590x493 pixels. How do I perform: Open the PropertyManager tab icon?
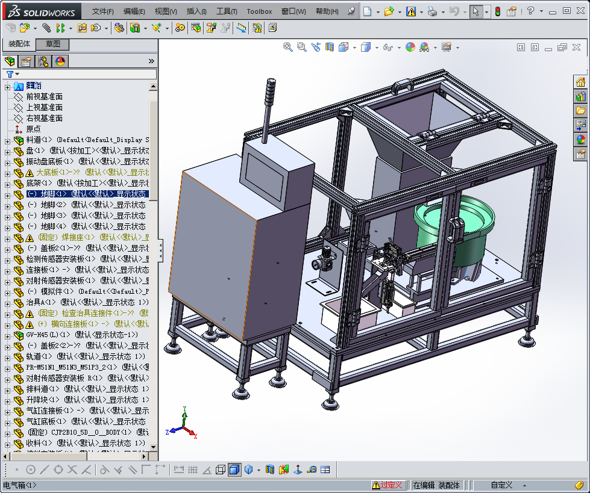pos(27,61)
